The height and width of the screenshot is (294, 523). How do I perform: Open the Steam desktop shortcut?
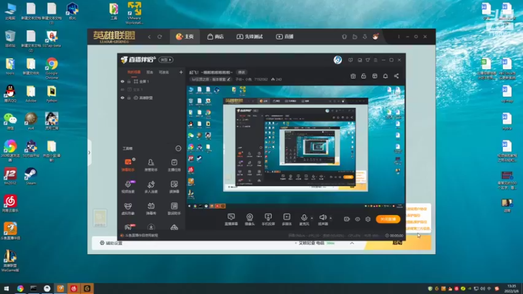click(x=31, y=176)
